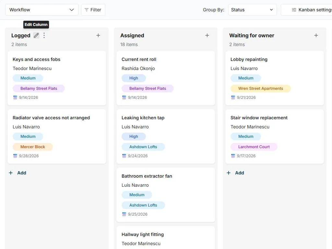Open the Lobby repainting card

point(275,78)
